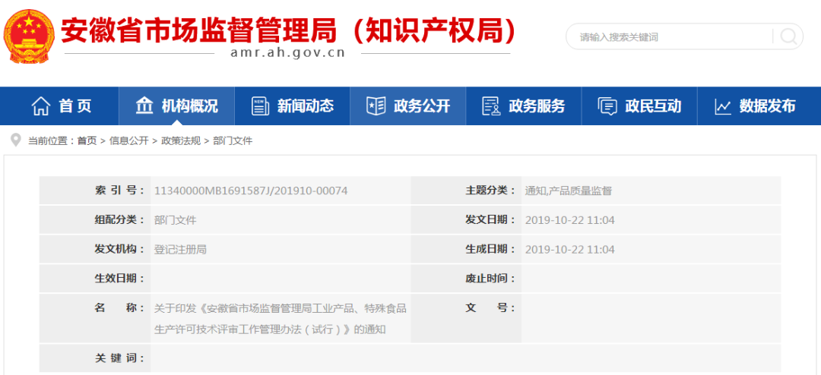Click the value 通知,产品质量监督
Screen dimensions: 821x375
569,191
